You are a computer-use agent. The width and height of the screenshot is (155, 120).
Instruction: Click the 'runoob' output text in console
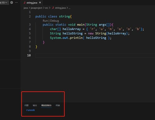[x=30, y=110]
